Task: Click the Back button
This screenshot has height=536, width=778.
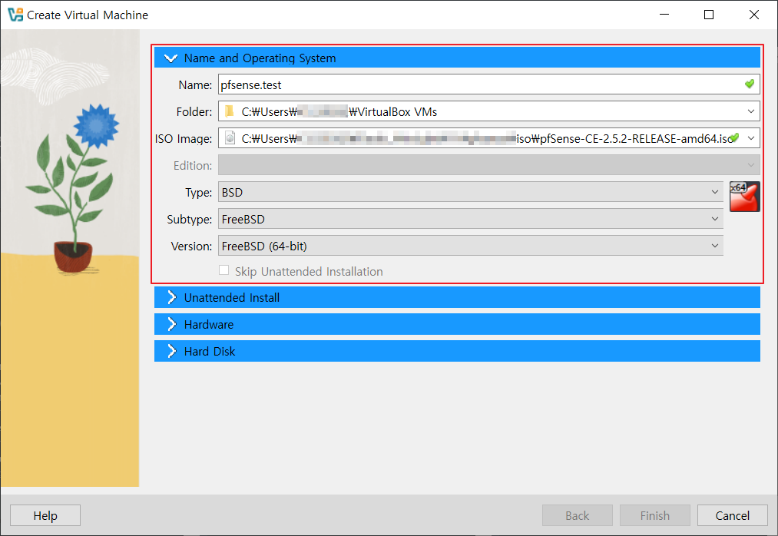Action: pos(577,515)
